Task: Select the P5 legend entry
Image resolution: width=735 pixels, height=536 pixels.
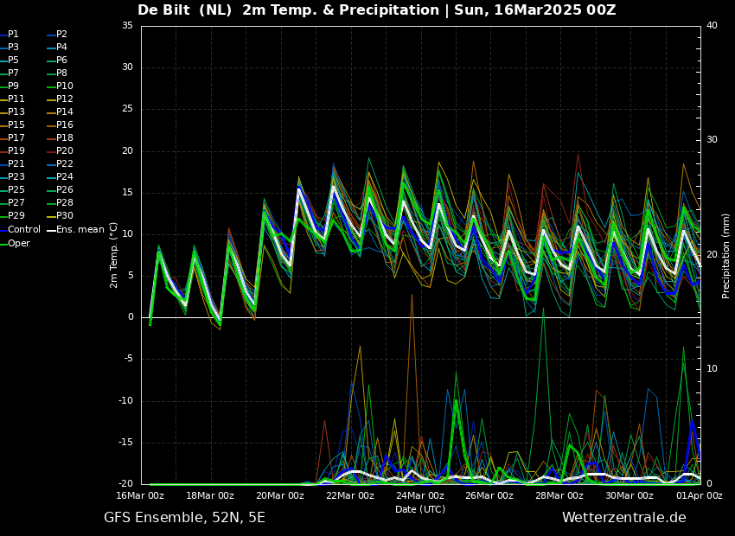Action: [x=10, y=60]
